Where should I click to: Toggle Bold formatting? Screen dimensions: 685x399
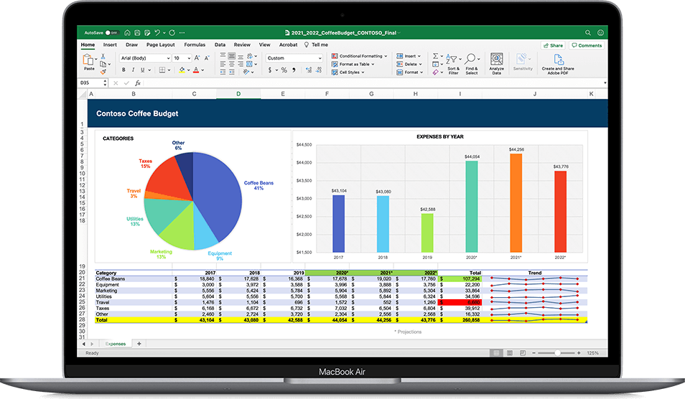click(124, 70)
